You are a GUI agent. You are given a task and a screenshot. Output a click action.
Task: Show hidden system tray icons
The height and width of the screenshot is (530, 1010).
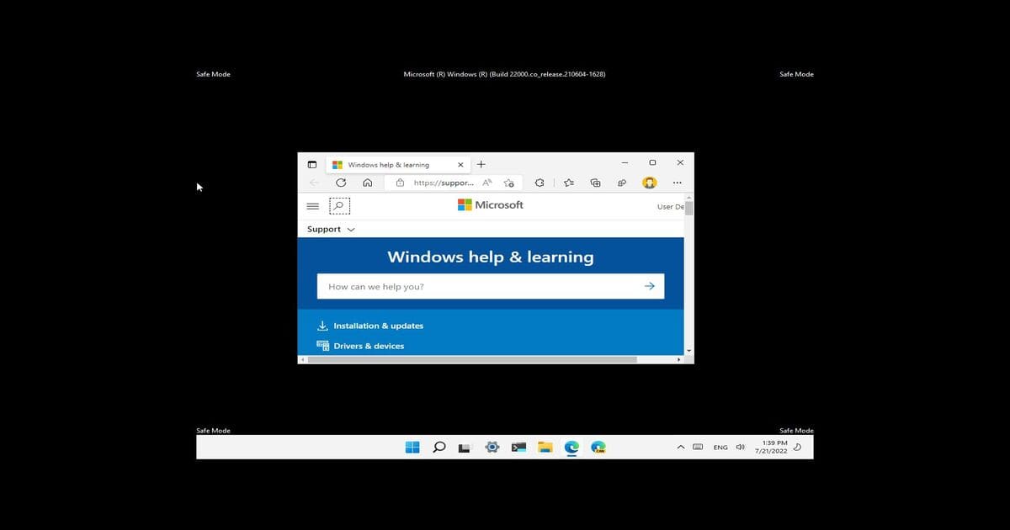click(680, 447)
